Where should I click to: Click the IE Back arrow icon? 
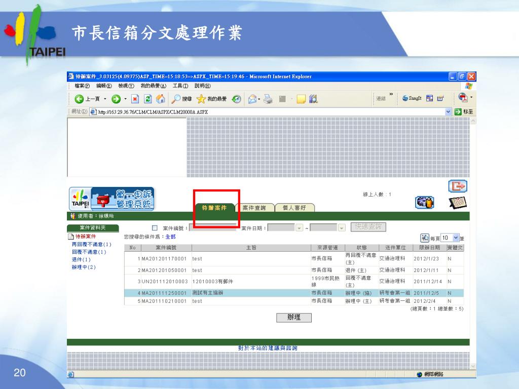point(79,99)
